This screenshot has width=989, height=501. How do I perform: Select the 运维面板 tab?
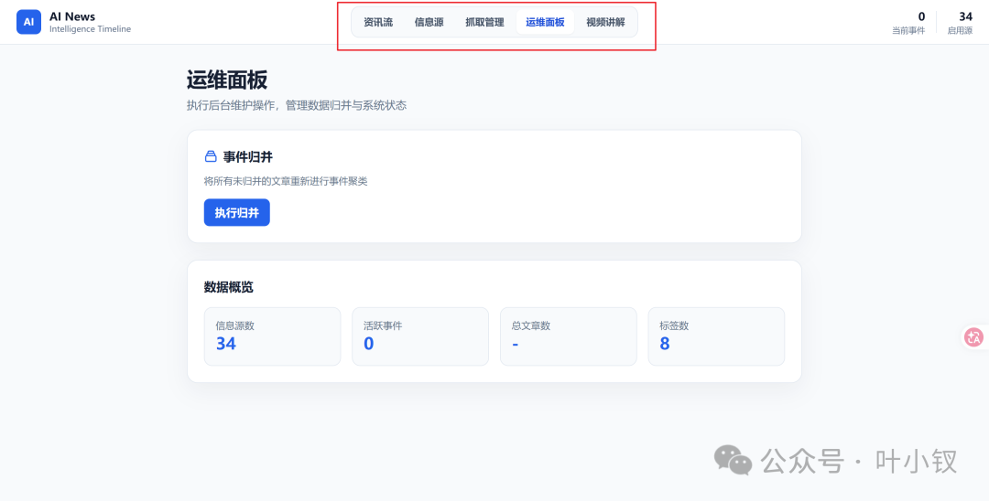(545, 22)
